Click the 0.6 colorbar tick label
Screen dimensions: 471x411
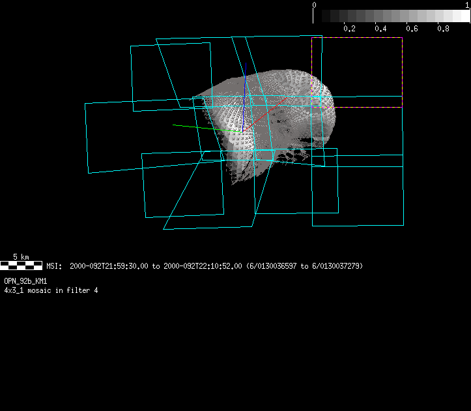click(x=412, y=29)
